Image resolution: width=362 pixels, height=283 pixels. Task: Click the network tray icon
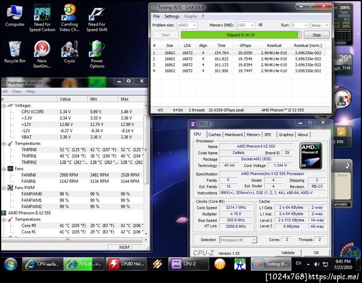tap(325, 264)
